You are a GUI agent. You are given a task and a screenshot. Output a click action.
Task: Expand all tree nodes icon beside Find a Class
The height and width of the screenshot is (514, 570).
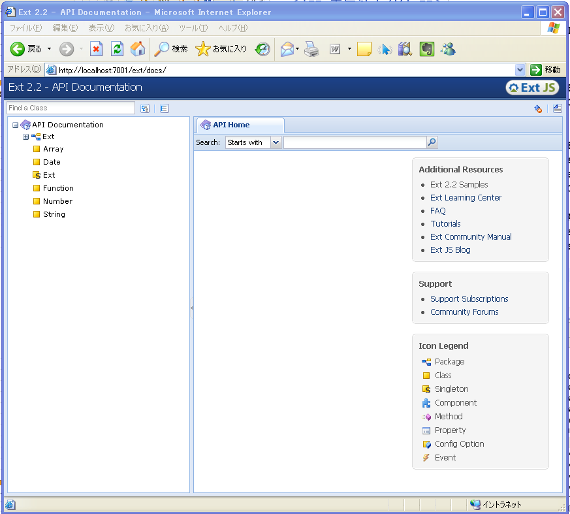pyautogui.click(x=145, y=108)
